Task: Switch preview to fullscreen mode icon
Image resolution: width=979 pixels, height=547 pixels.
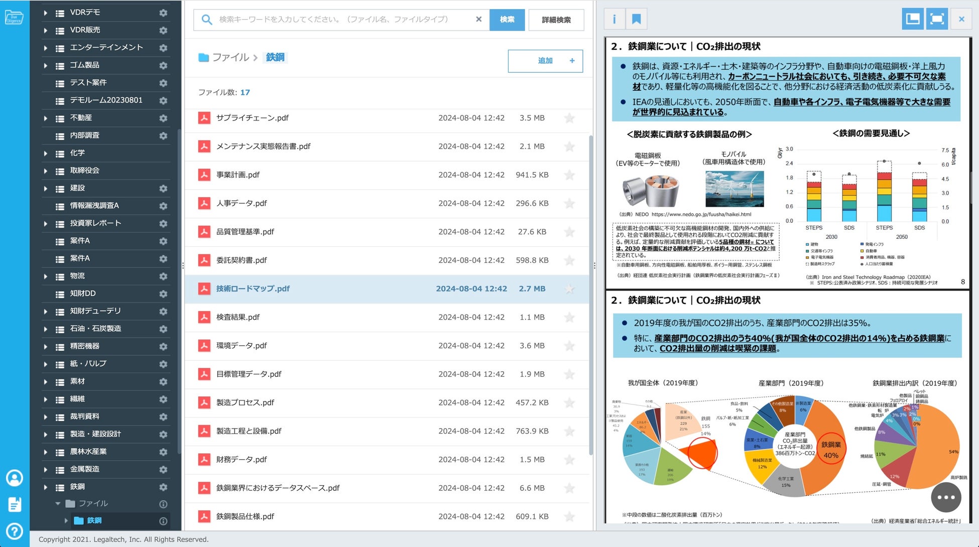Action: click(937, 20)
